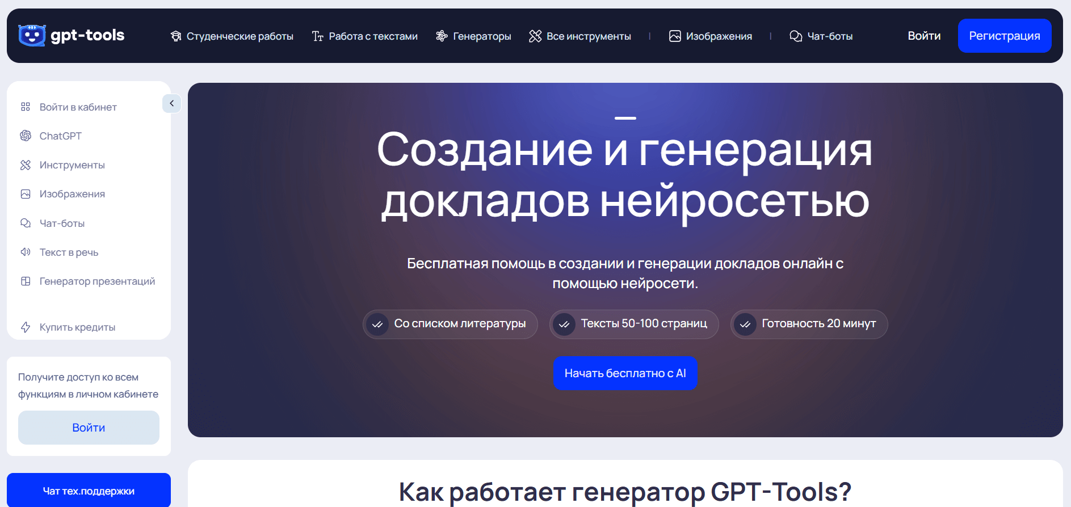Click heading Как работает генератор GPT-Tools?
The width and height of the screenshot is (1071, 507).
[x=625, y=492]
